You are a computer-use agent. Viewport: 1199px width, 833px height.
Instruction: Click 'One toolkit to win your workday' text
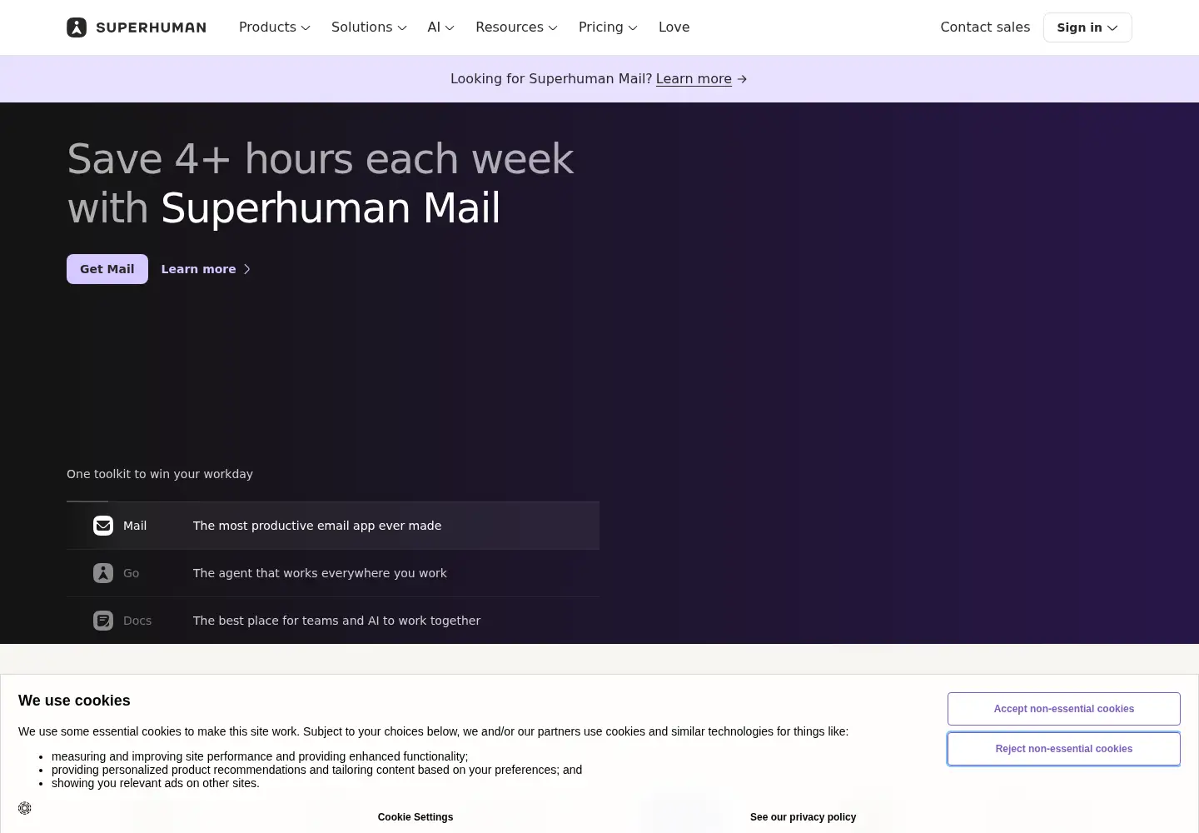[x=160, y=474]
